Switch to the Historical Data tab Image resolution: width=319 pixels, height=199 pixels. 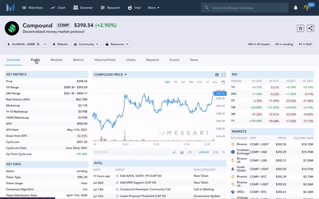pyautogui.click(x=105, y=60)
